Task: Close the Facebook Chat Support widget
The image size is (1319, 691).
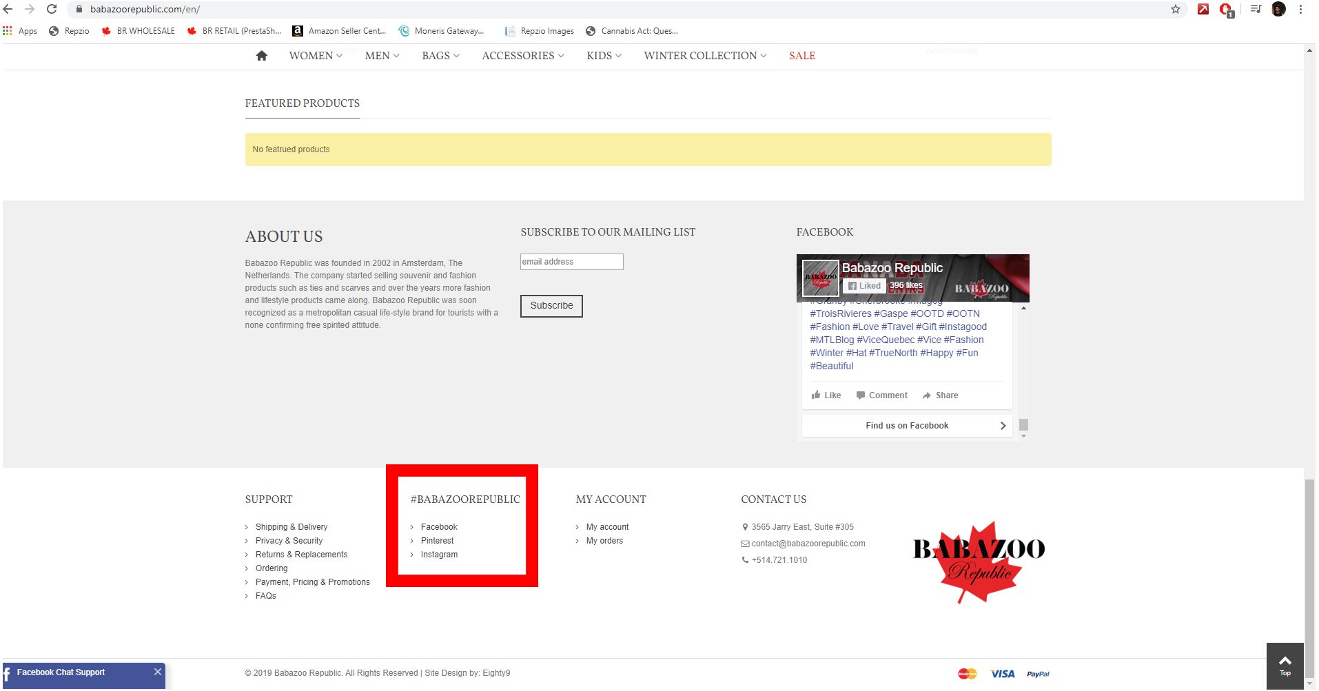Action: coord(158,672)
